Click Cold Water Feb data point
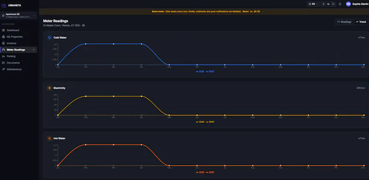Viewport: 369px width, 180px height. (86, 44)
